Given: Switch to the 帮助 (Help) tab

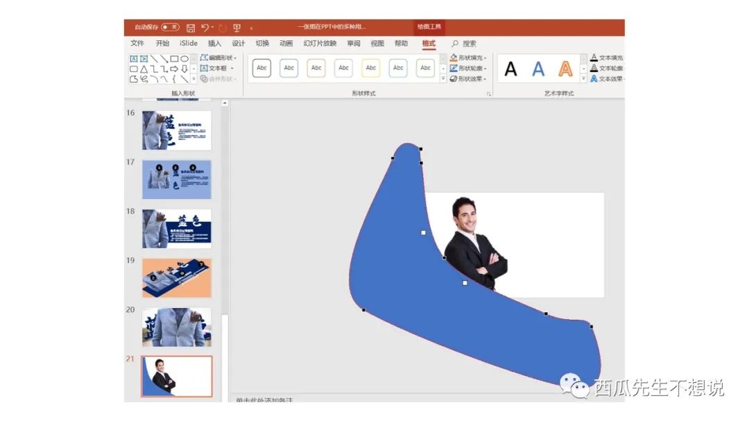Looking at the screenshot, I should [x=402, y=44].
